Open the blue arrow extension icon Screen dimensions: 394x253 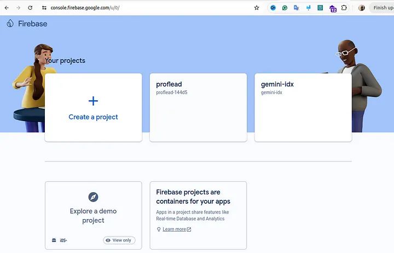point(273,8)
